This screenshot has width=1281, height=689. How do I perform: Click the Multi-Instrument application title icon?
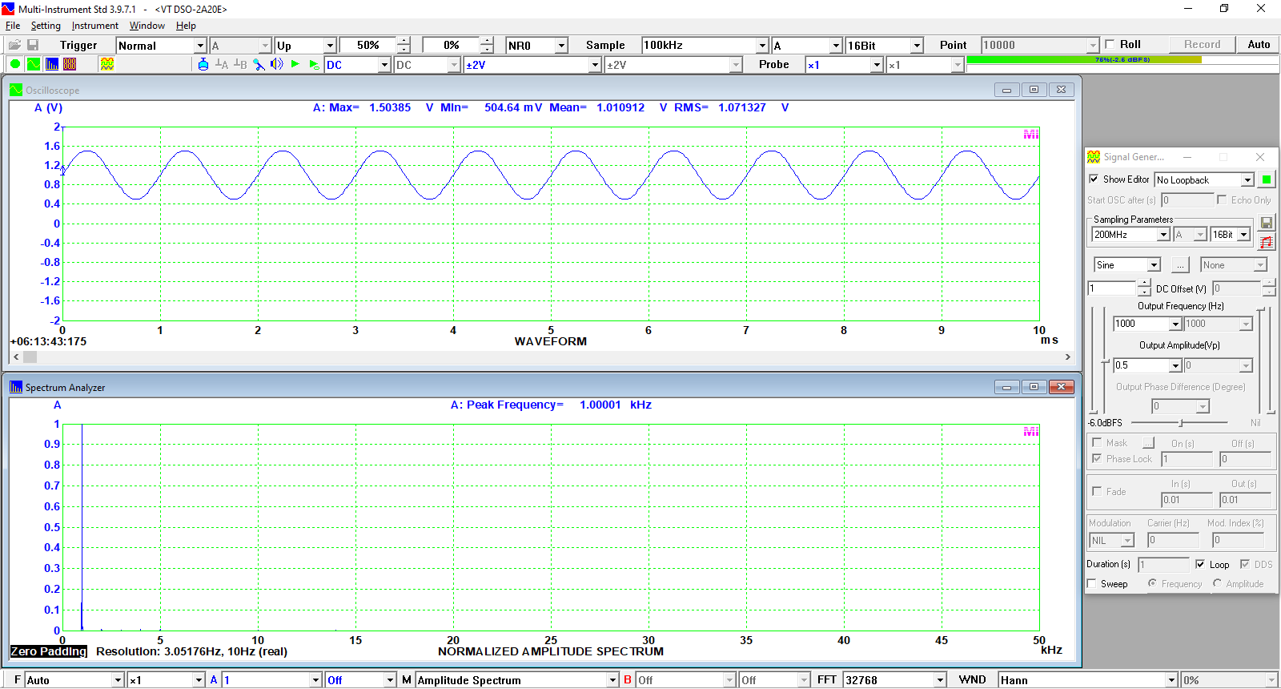point(8,9)
